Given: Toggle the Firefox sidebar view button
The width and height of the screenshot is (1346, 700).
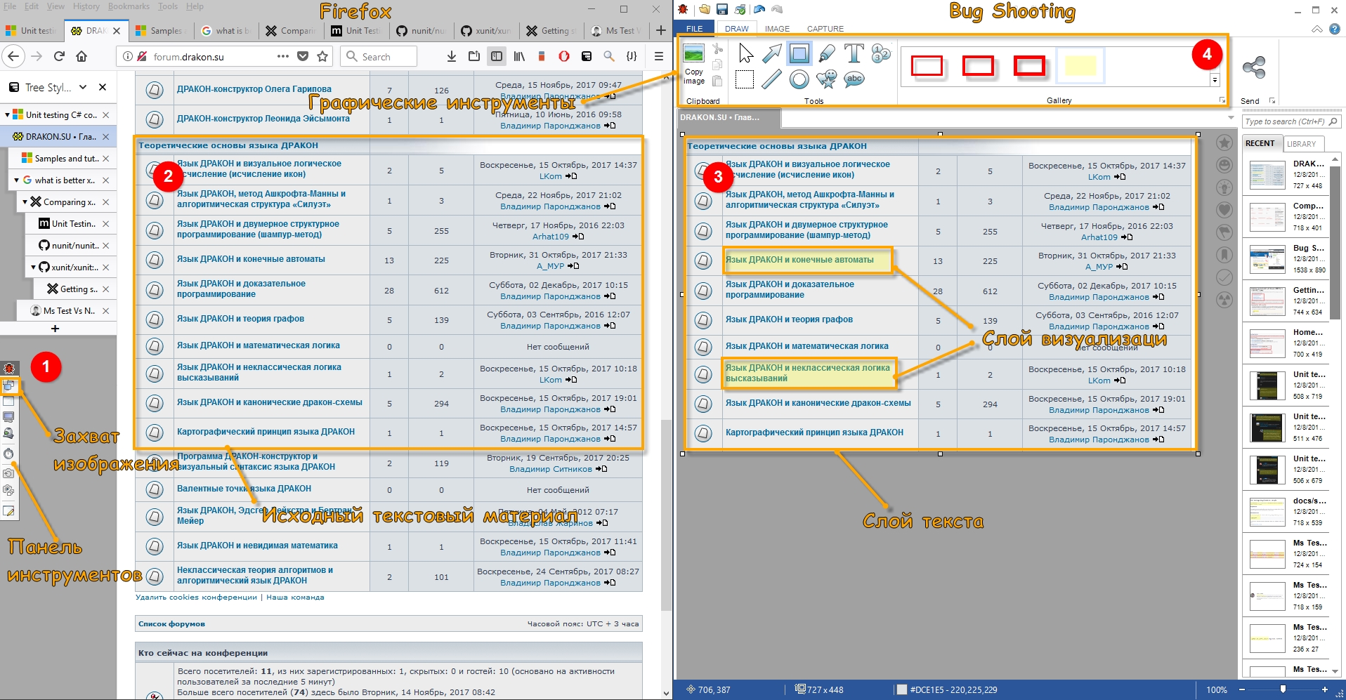Looking at the screenshot, I should 497,56.
